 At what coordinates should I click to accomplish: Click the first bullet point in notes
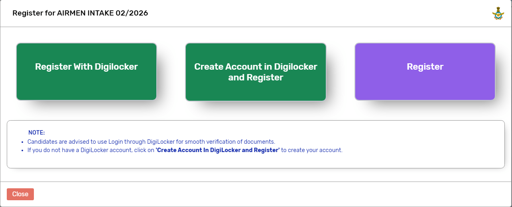[22, 142]
